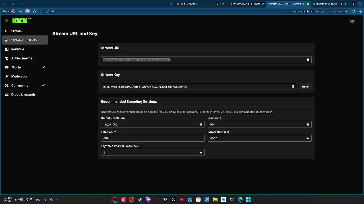Open TikTok LIVE Studio taskbar icon
Image resolution: width=364 pixels, height=204 pixels.
(x=123, y=199)
